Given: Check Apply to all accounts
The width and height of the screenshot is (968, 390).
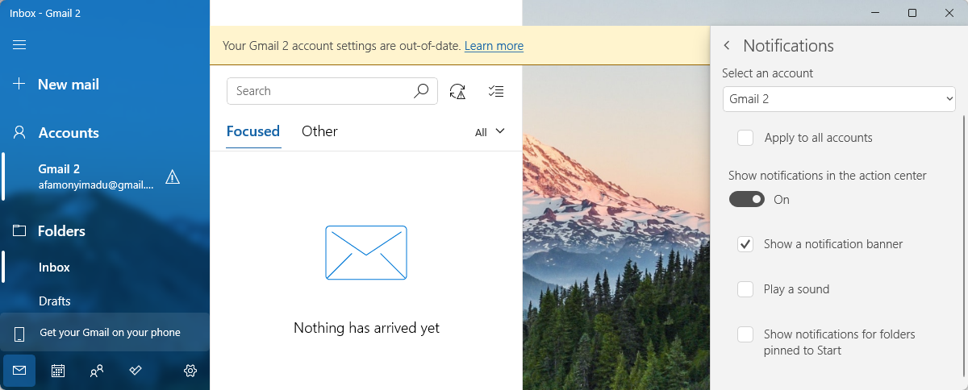Looking at the screenshot, I should point(745,138).
